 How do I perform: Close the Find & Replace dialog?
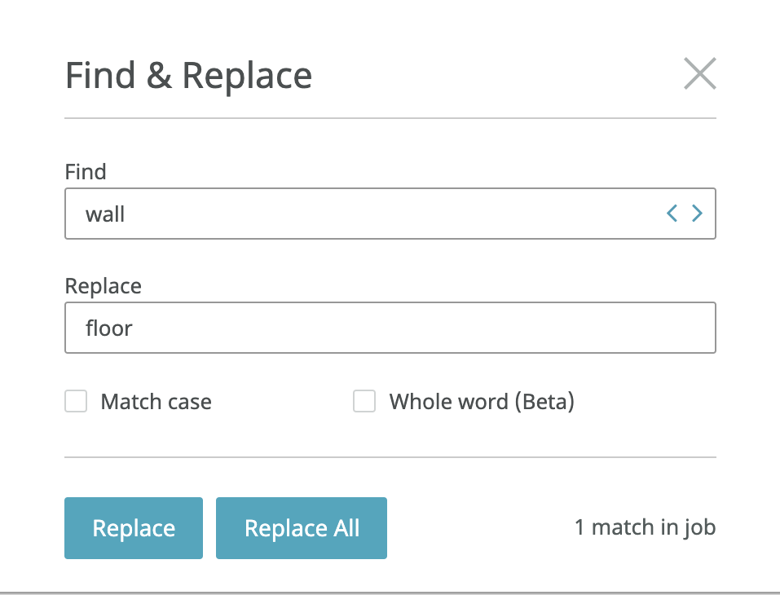pos(700,73)
